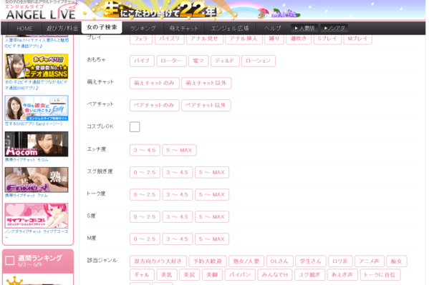Select トーク度 3 ~ 4.5 option
The width and height of the screenshot is (429, 285).
point(178,194)
